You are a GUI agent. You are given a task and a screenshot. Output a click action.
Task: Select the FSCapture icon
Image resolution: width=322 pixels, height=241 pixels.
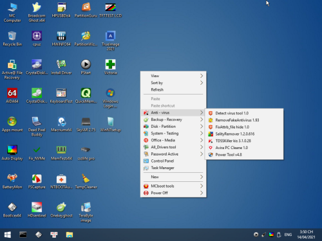(37, 181)
